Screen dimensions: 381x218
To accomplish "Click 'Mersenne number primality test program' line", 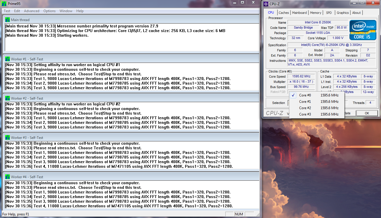I will point(82,26).
